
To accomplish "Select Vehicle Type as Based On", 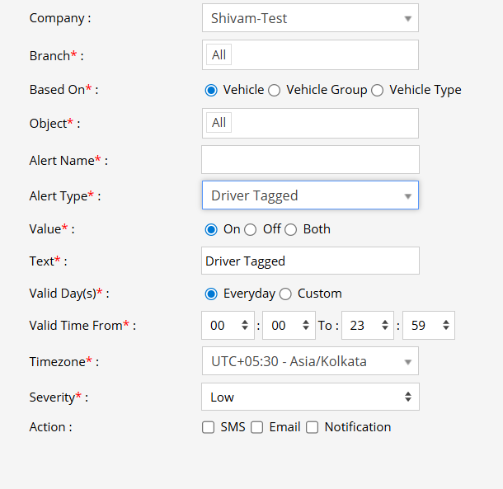I will 378,91.
